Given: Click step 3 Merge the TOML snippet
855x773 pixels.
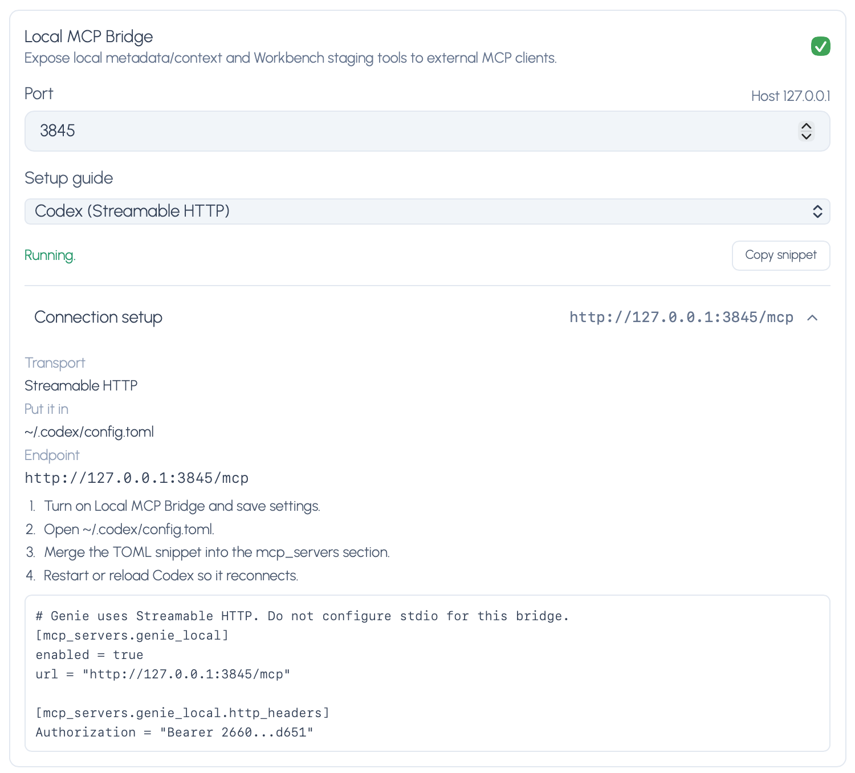Looking at the screenshot, I should (x=217, y=552).
